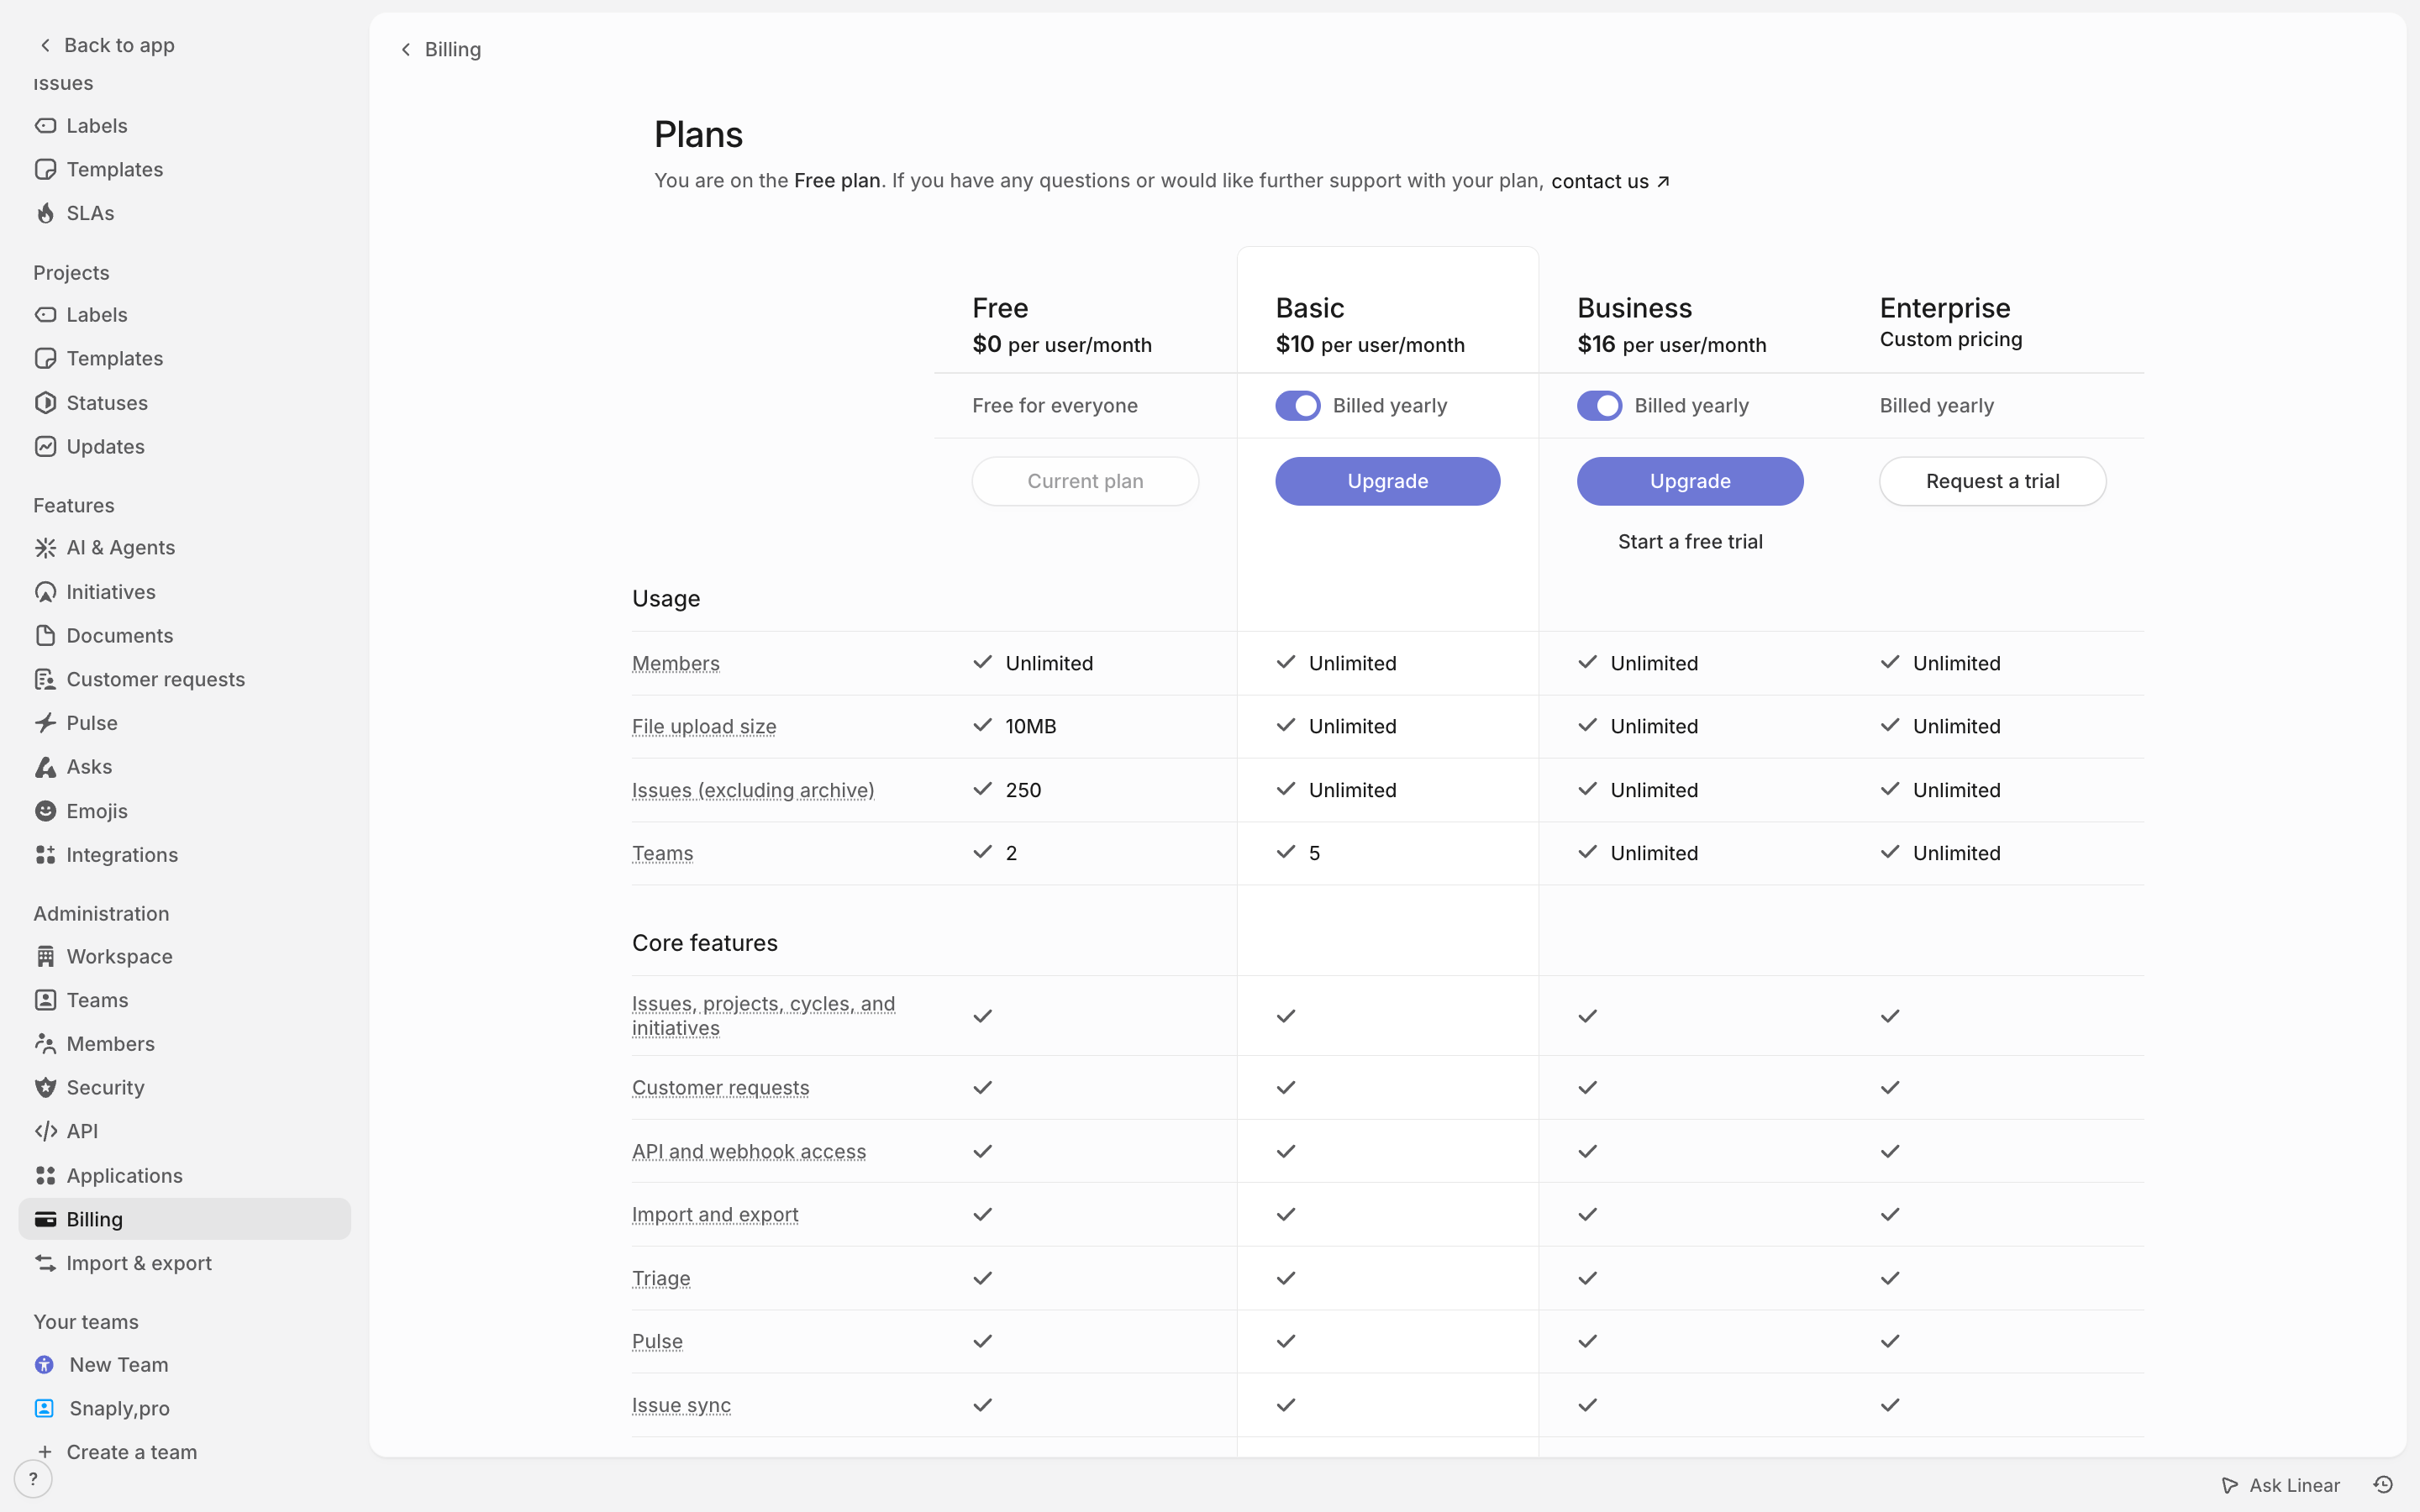Open Statuses icon in sidebar
The image size is (2420, 1512).
45,403
